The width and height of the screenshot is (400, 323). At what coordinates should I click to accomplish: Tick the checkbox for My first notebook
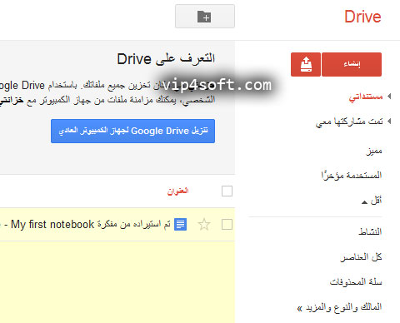(227, 225)
